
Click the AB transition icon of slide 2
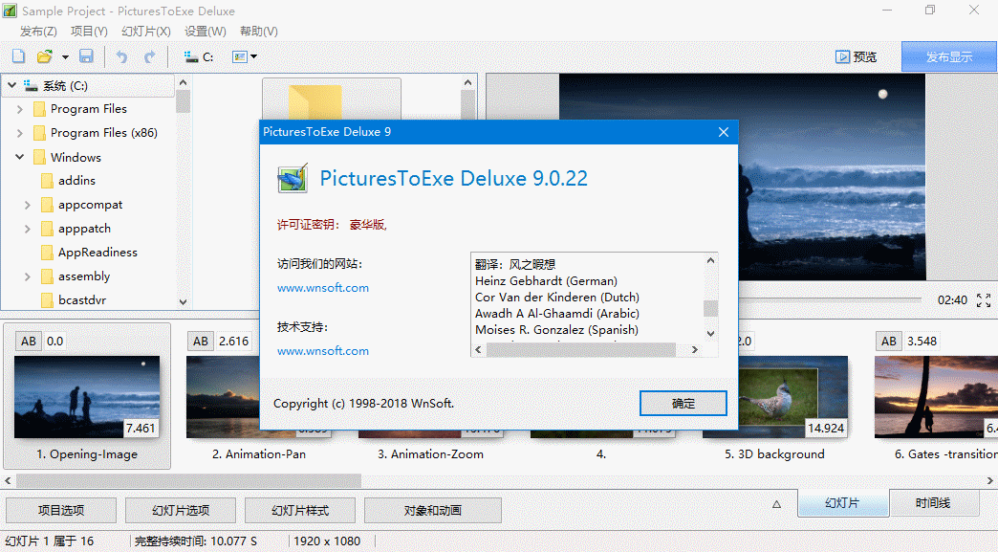click(201, 342)
